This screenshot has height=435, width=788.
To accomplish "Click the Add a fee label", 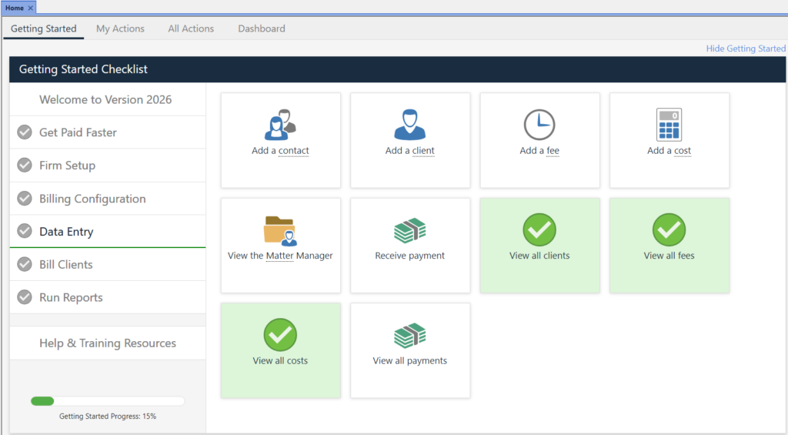I will coord(539,150).
